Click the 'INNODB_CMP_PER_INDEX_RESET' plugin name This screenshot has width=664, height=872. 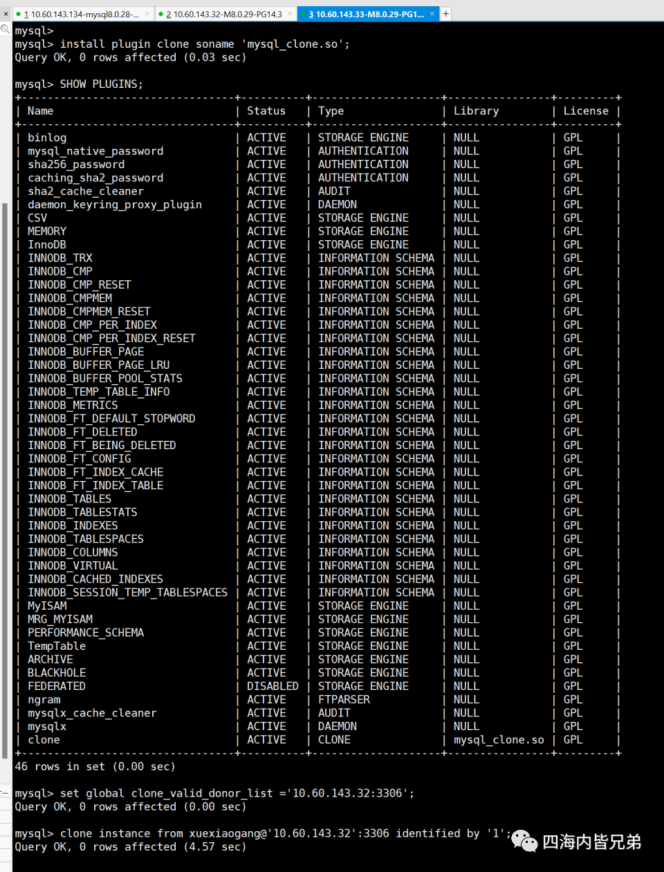[x=112, y=338]
